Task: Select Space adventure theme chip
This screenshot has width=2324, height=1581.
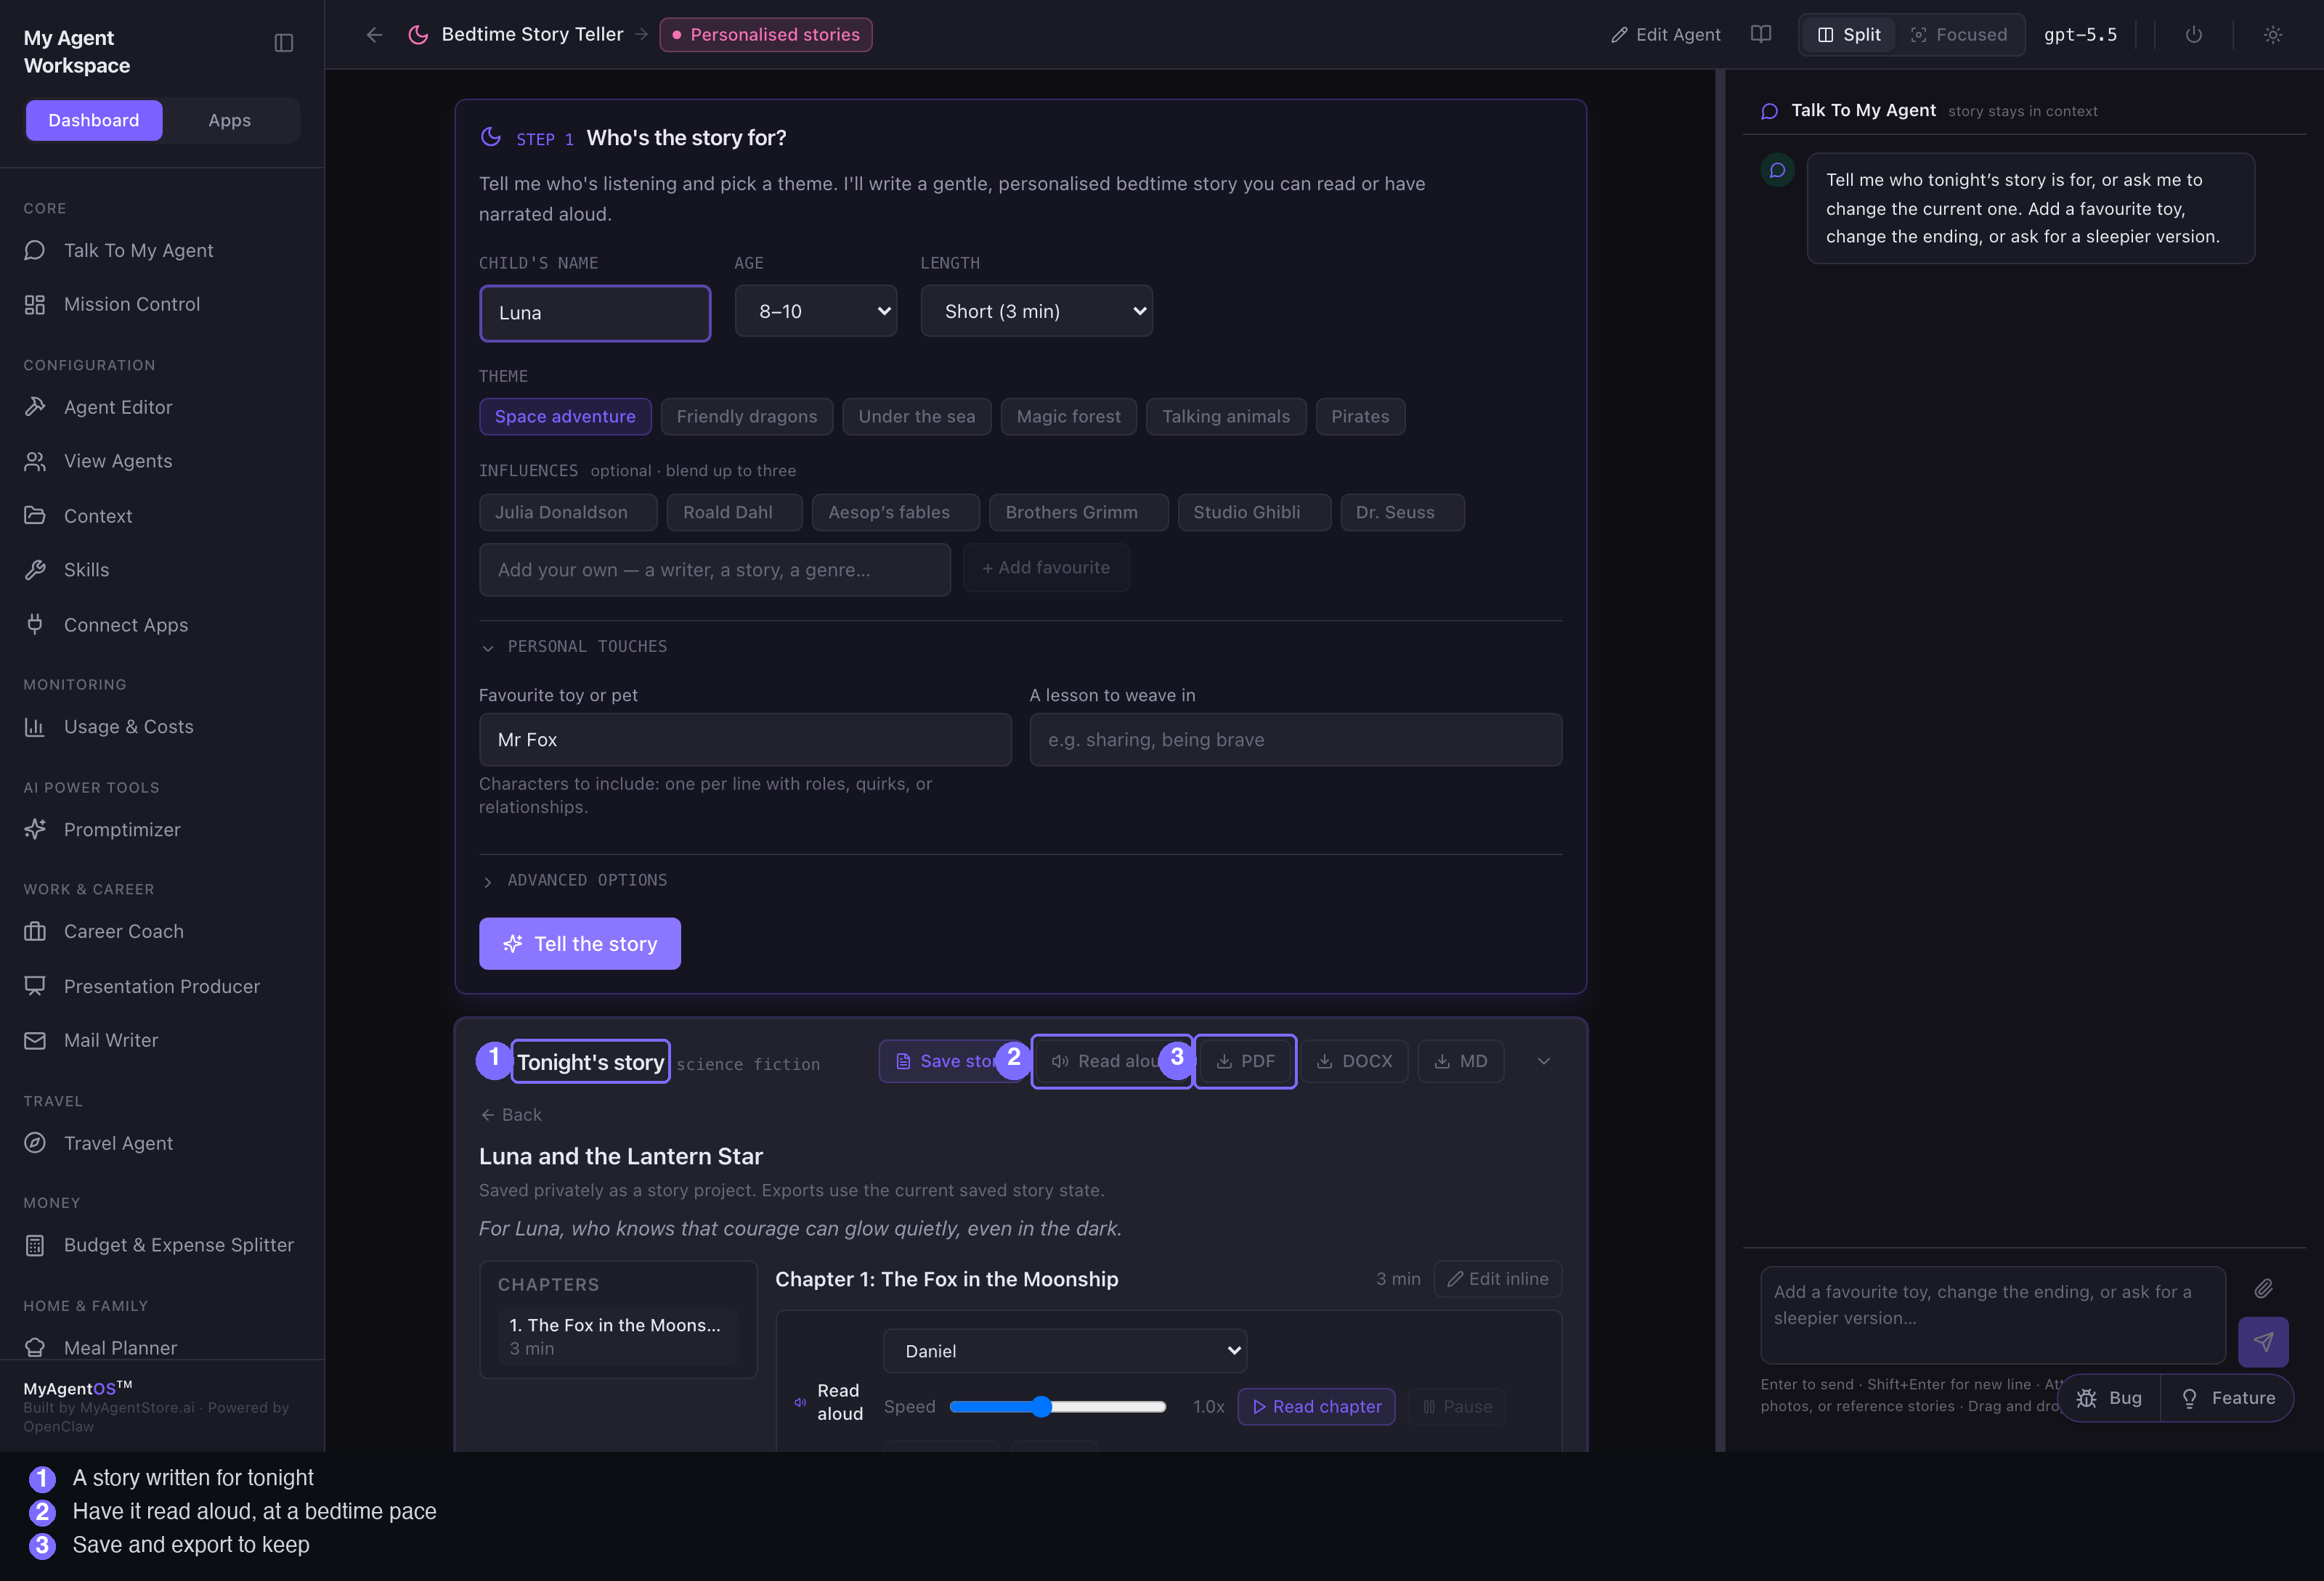Action: [x=565, y=417]
